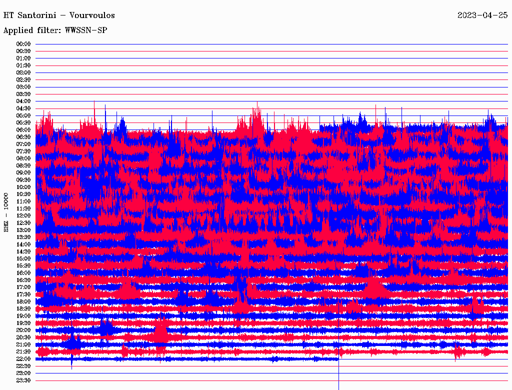
Task: Click the vertical spike ending the 22:00 trace
Action: coord(339,372)
